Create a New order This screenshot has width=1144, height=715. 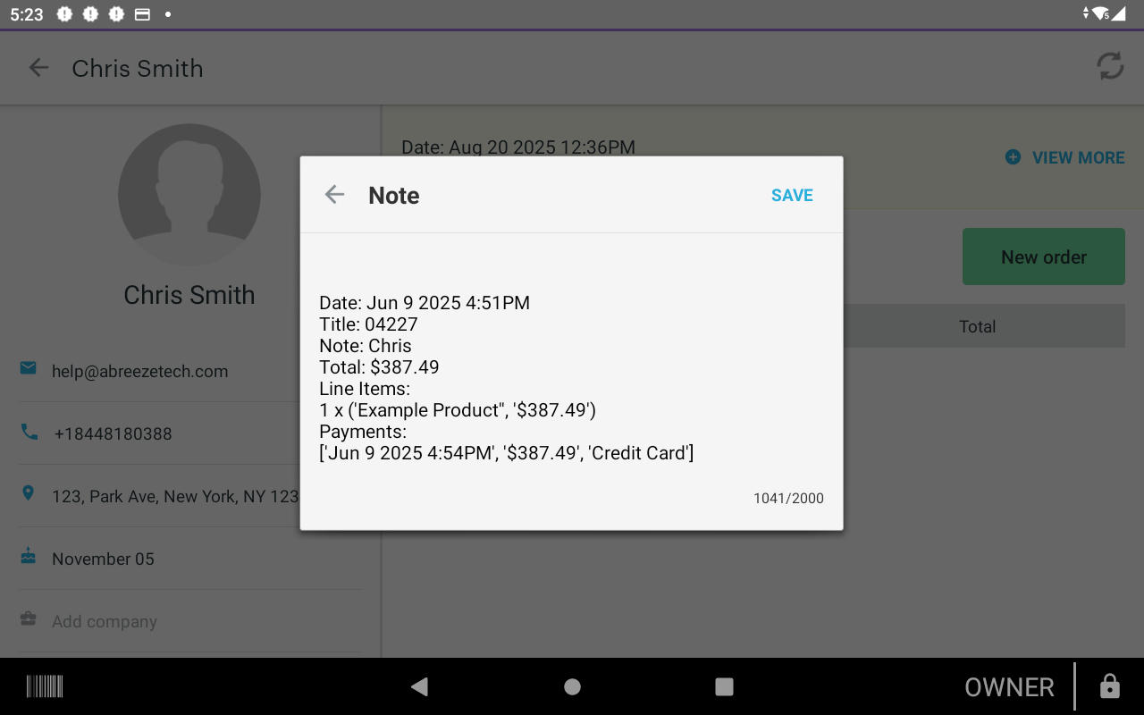(x=1043, y=257)
